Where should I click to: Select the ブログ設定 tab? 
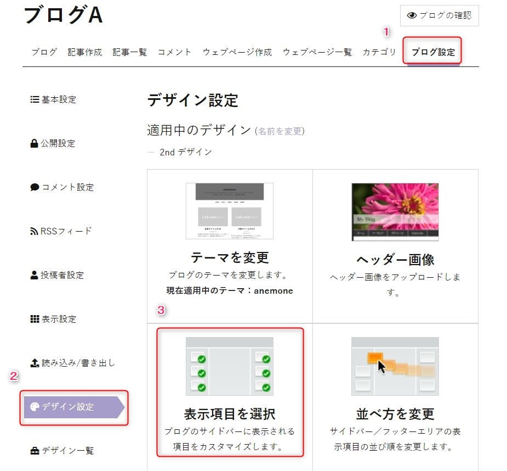[433, 52]
